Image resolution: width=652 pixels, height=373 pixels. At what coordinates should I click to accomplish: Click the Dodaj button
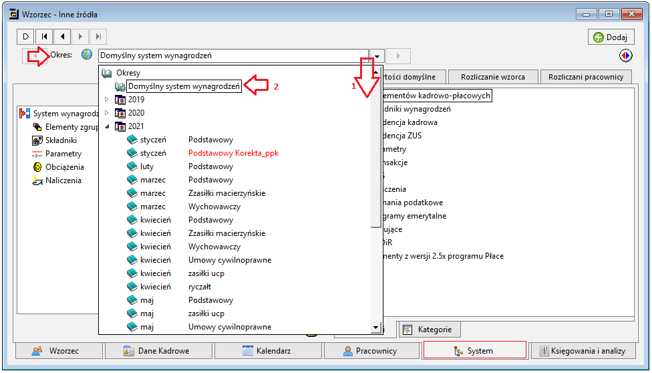pyautogui.click(x=611, y=37)
